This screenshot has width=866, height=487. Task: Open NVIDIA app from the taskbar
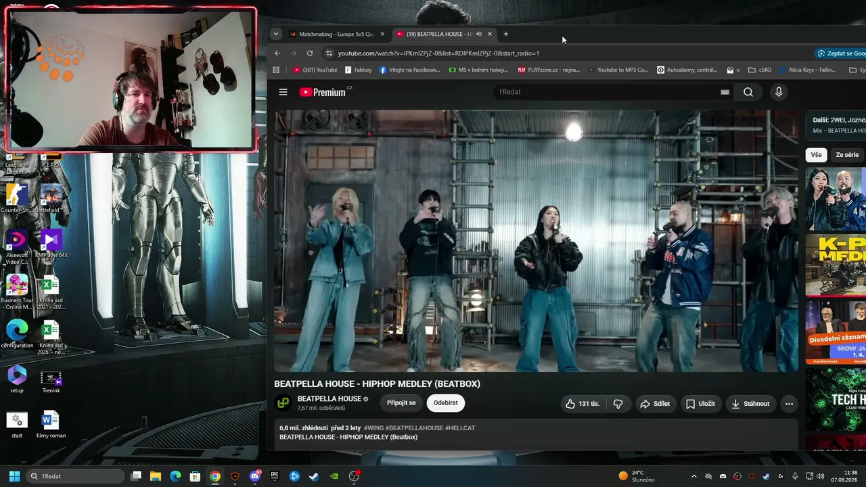click(334, 476)
